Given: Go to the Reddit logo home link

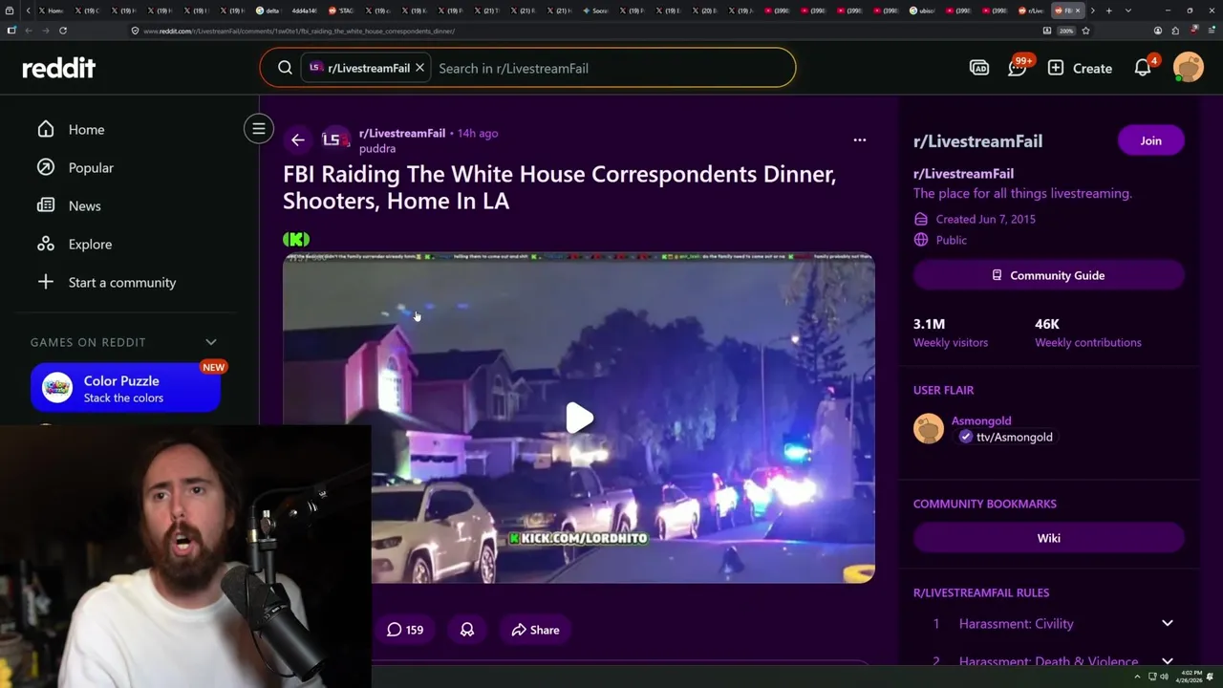Looking at the screenshot, I should (59, 68).
